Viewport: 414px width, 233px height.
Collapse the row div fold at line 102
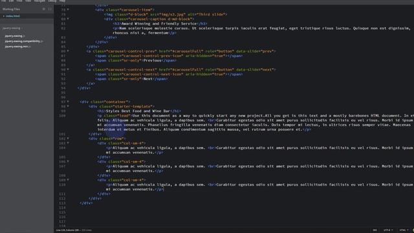68,138
